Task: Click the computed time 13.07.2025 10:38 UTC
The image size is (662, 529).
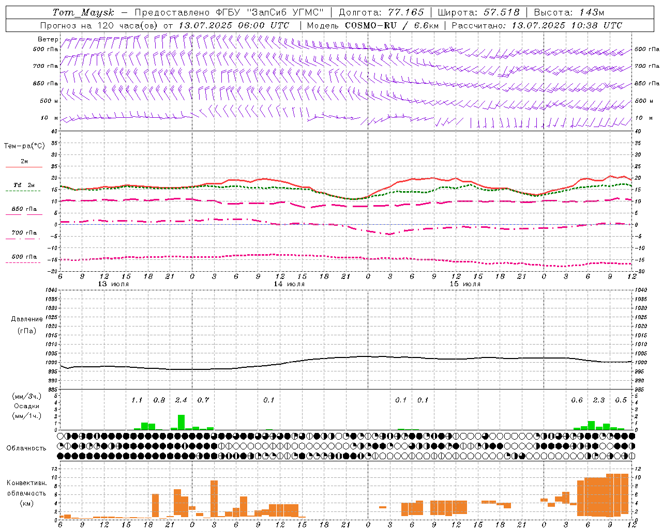Action: 567,25
